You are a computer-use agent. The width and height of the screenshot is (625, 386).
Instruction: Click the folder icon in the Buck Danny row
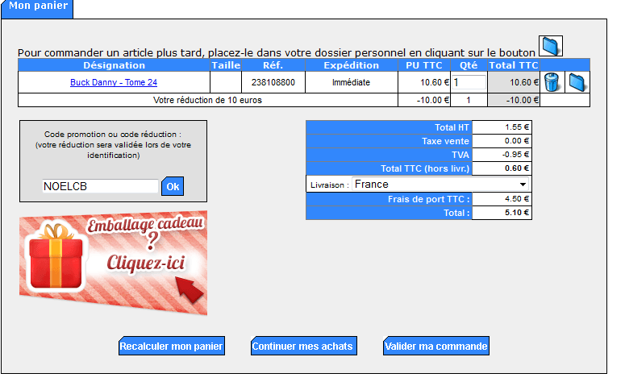(577, 82)
